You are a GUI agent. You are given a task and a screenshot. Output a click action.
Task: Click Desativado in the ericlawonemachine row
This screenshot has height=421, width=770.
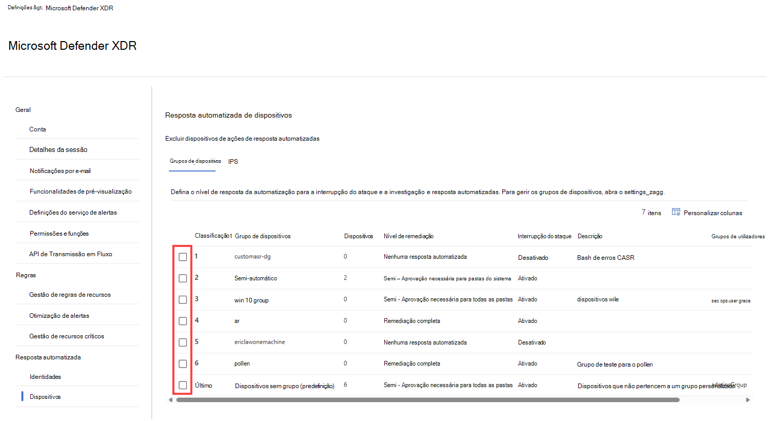point(532,342)
